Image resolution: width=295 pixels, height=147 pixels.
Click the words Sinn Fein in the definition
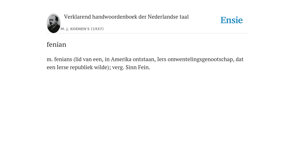point(138,67)
